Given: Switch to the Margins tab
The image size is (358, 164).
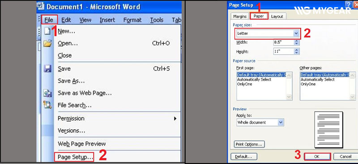Looking at the screenshot, I should [240, 17].
